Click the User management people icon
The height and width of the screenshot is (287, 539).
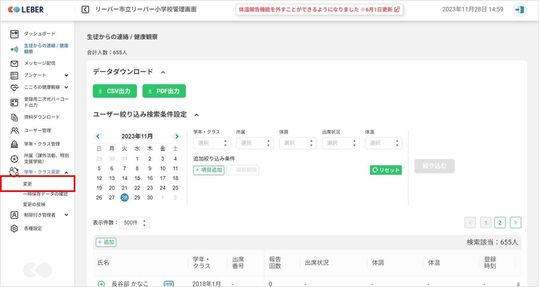(14, 131)
